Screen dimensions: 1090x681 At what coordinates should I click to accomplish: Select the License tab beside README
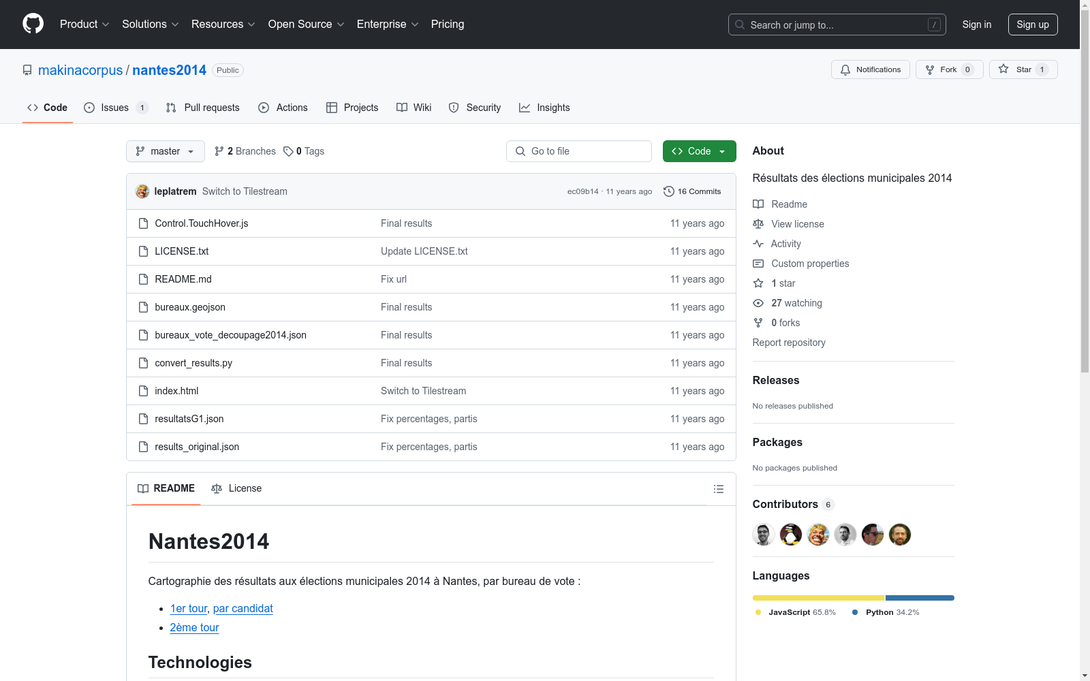pyautogui.click(x=236, y=488)
